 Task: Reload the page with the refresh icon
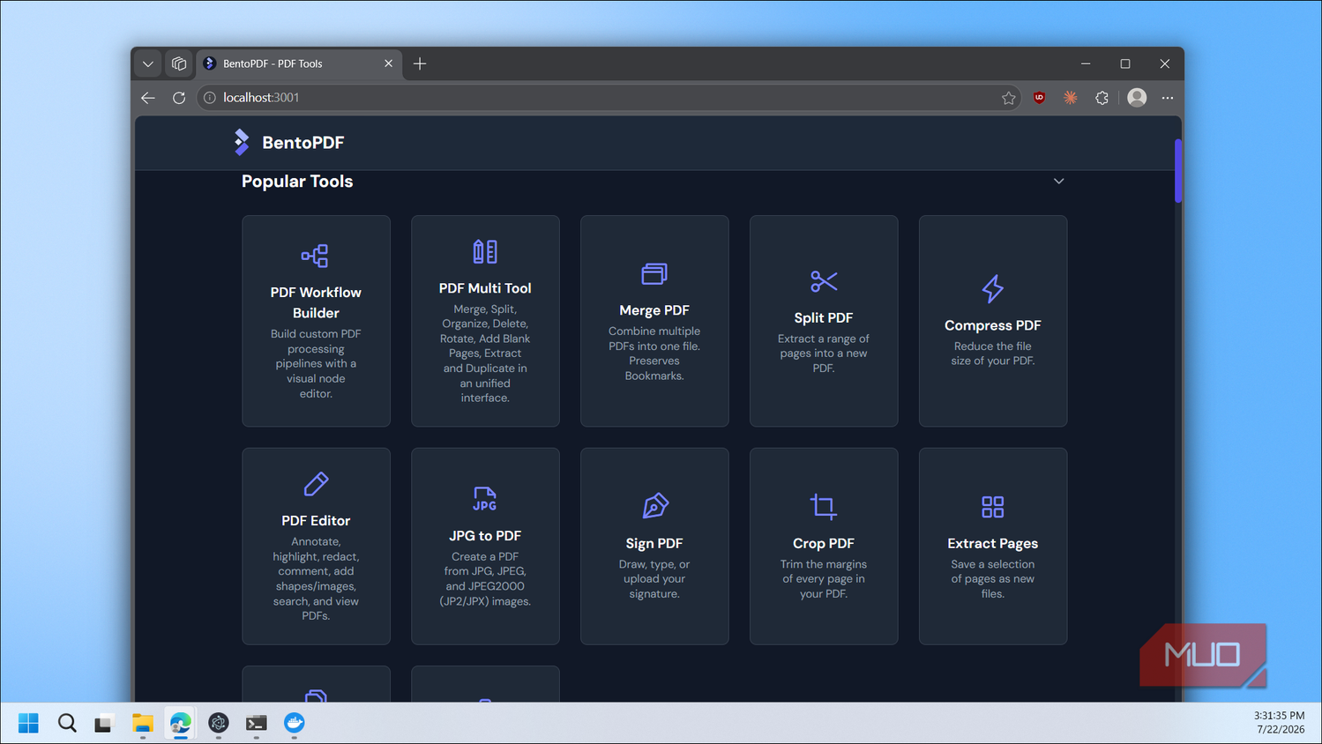[x=179, y=98]
